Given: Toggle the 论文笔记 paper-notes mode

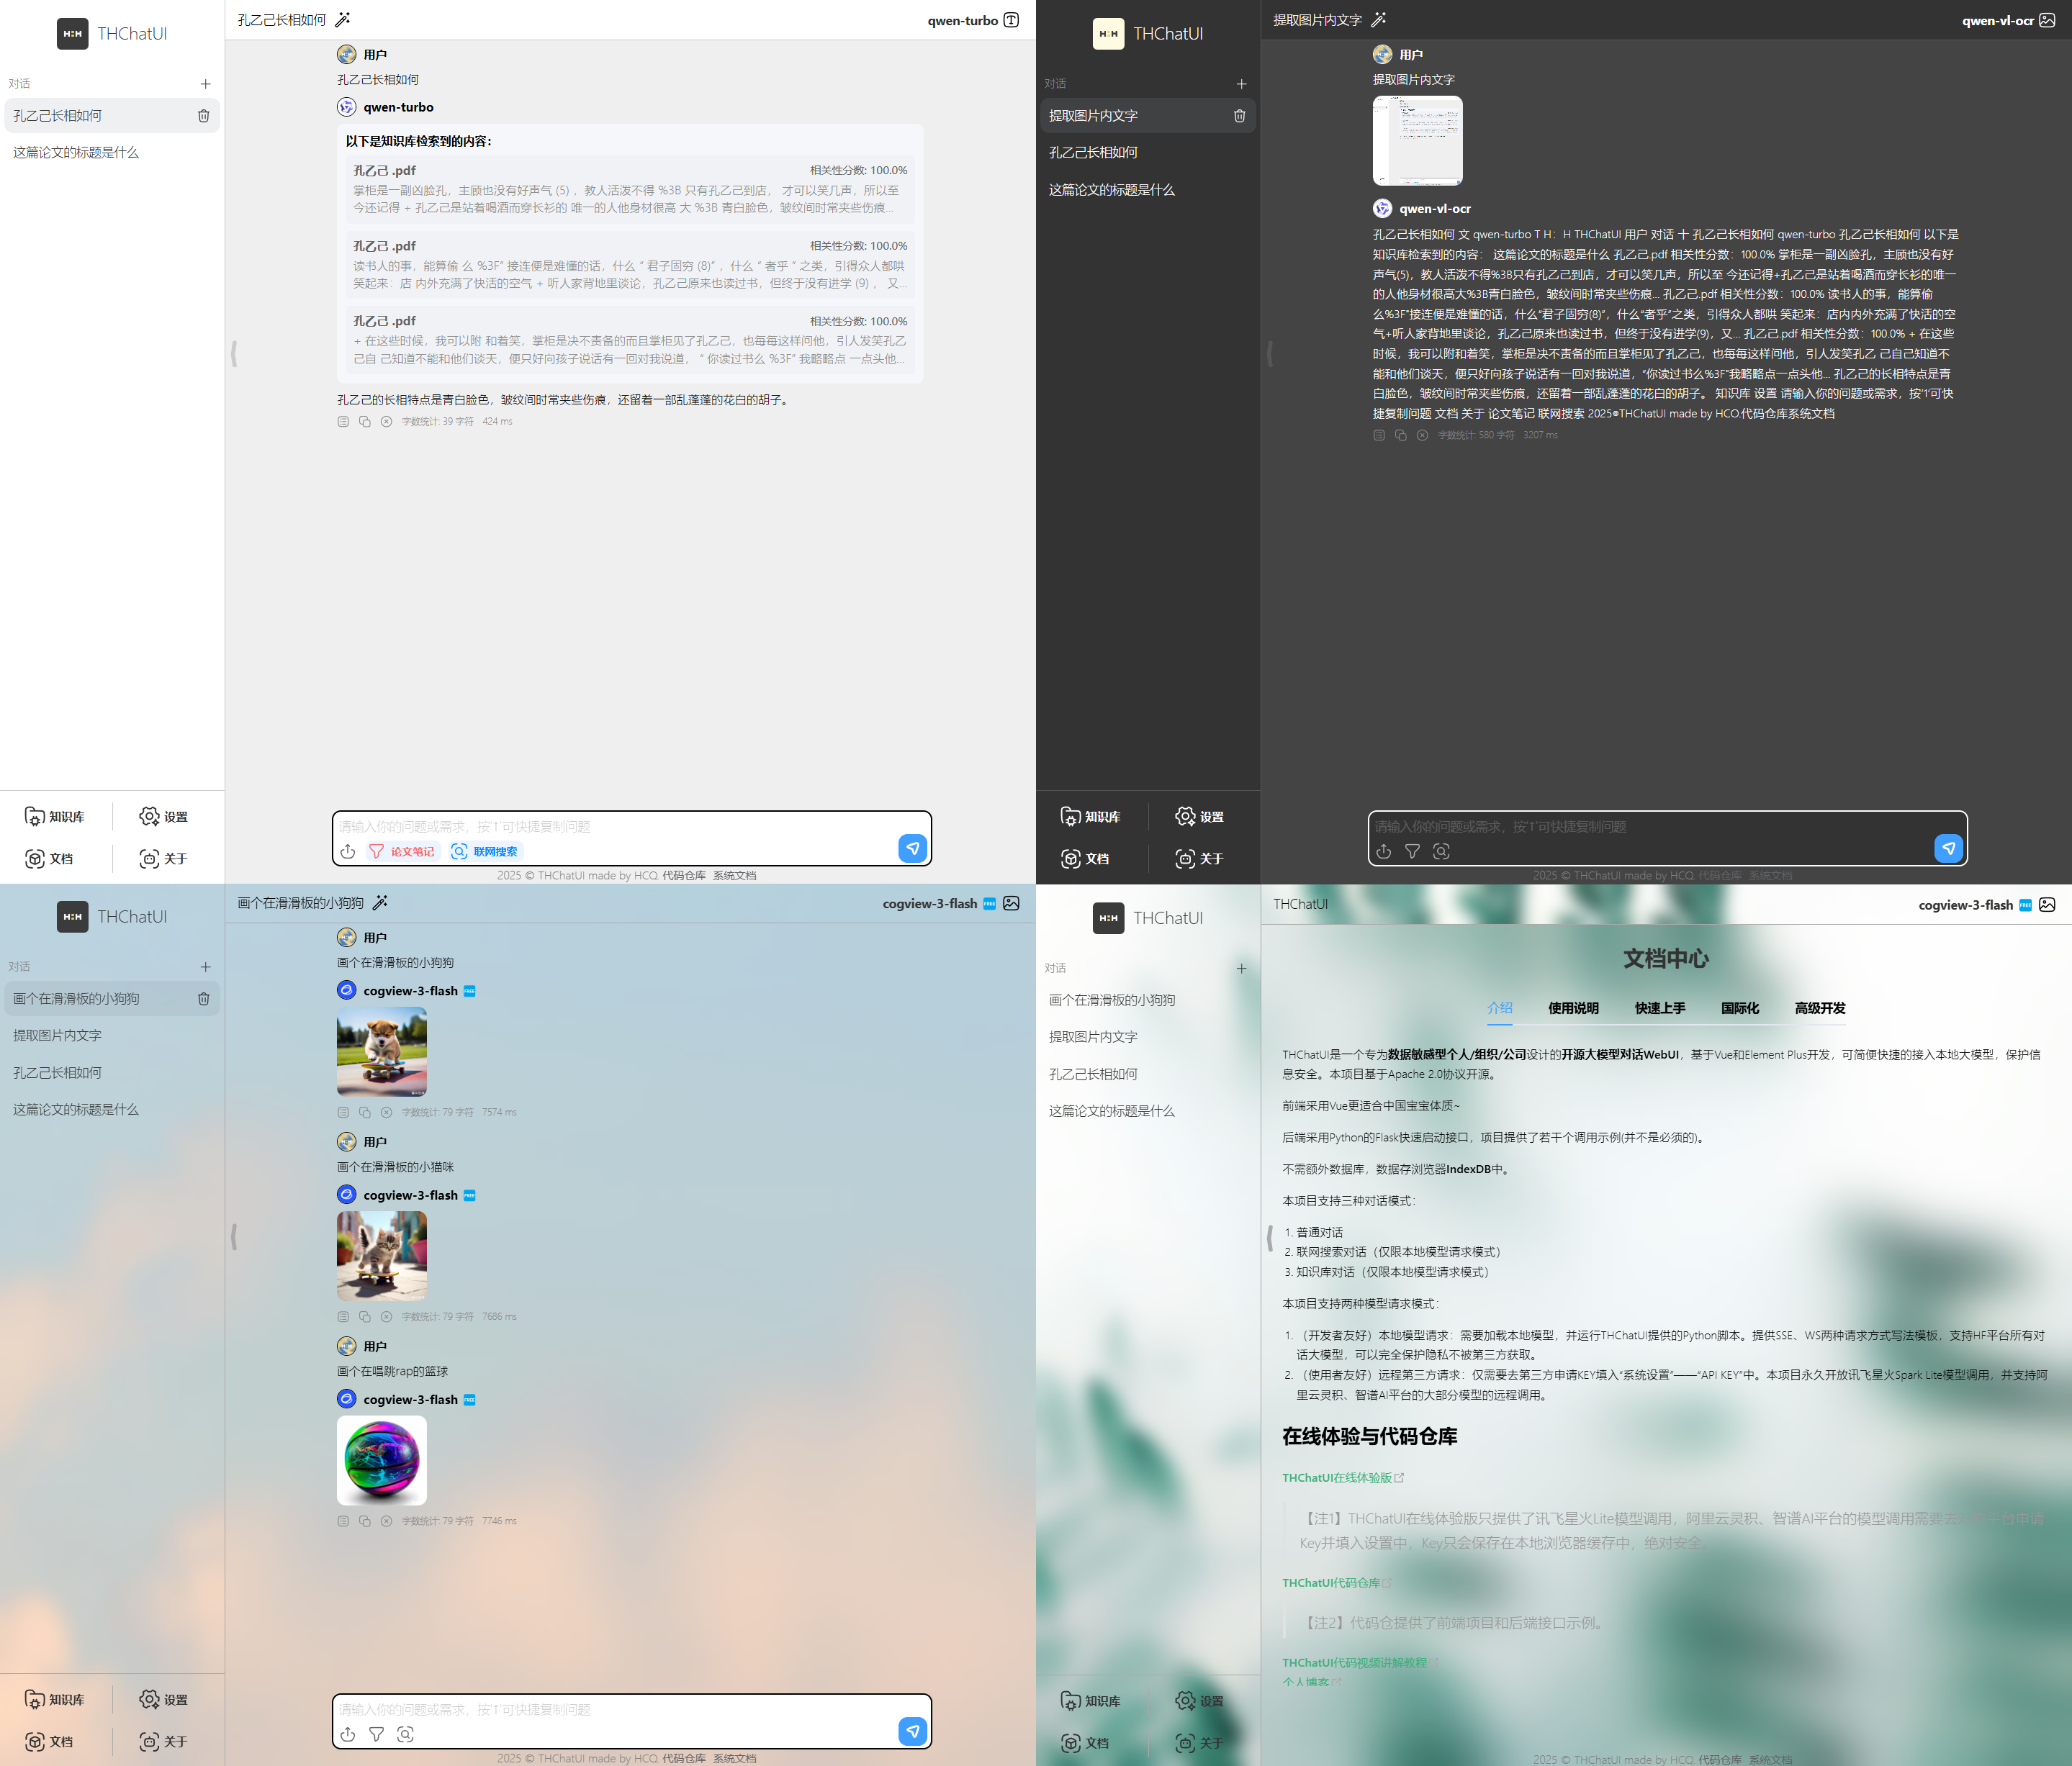Looking at the screenshot, I should pos(402,851).
